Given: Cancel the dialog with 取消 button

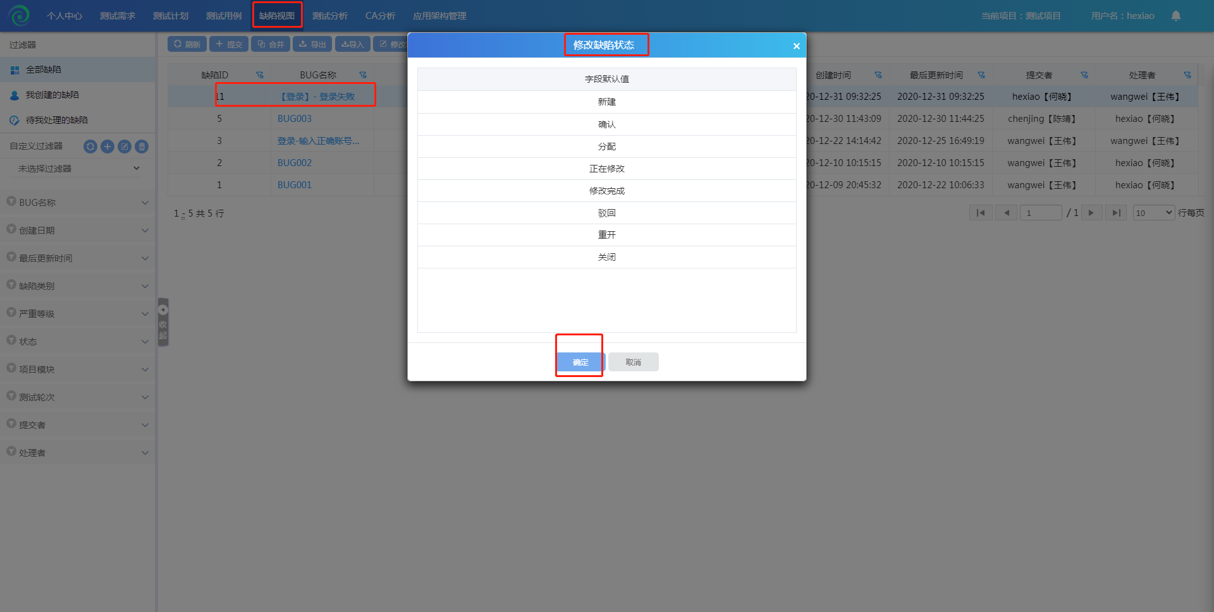Looking at the screenshot, I should coord(634,362).
